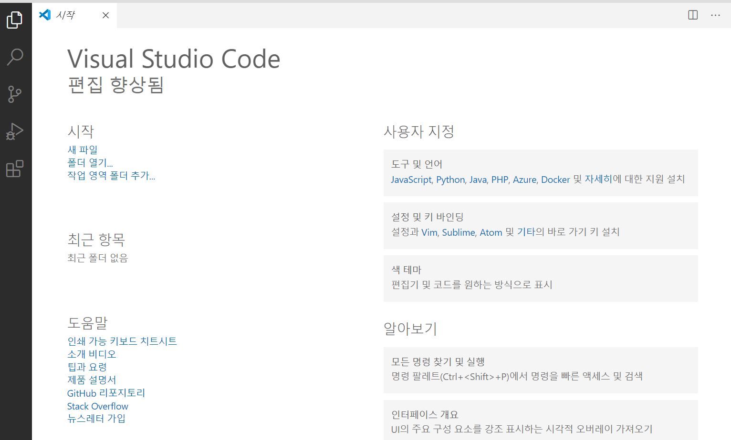Install Vim keybindings link
This screenshot has height=440, width=731.
click(429, 232)
